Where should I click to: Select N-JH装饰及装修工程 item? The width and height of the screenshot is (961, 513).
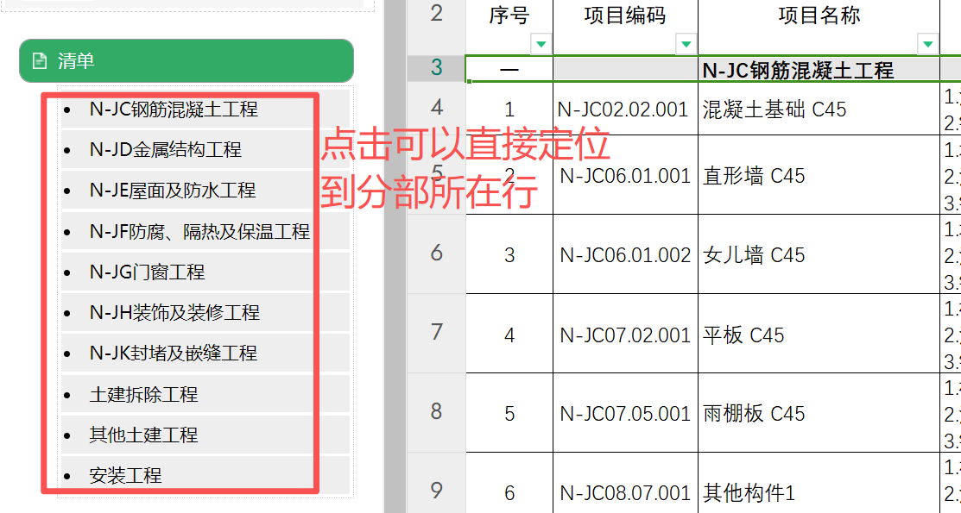click(174, 313)
